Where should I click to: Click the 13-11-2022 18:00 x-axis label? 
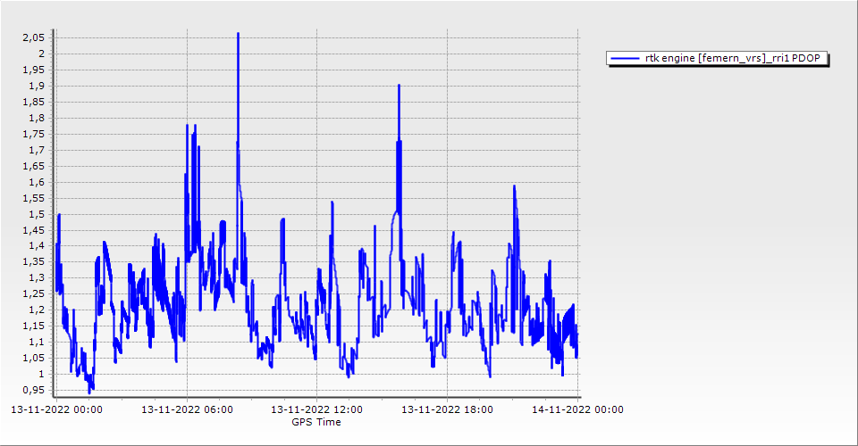pos(448,410)
